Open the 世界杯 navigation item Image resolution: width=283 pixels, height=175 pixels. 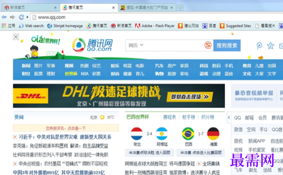click(71, 74)
